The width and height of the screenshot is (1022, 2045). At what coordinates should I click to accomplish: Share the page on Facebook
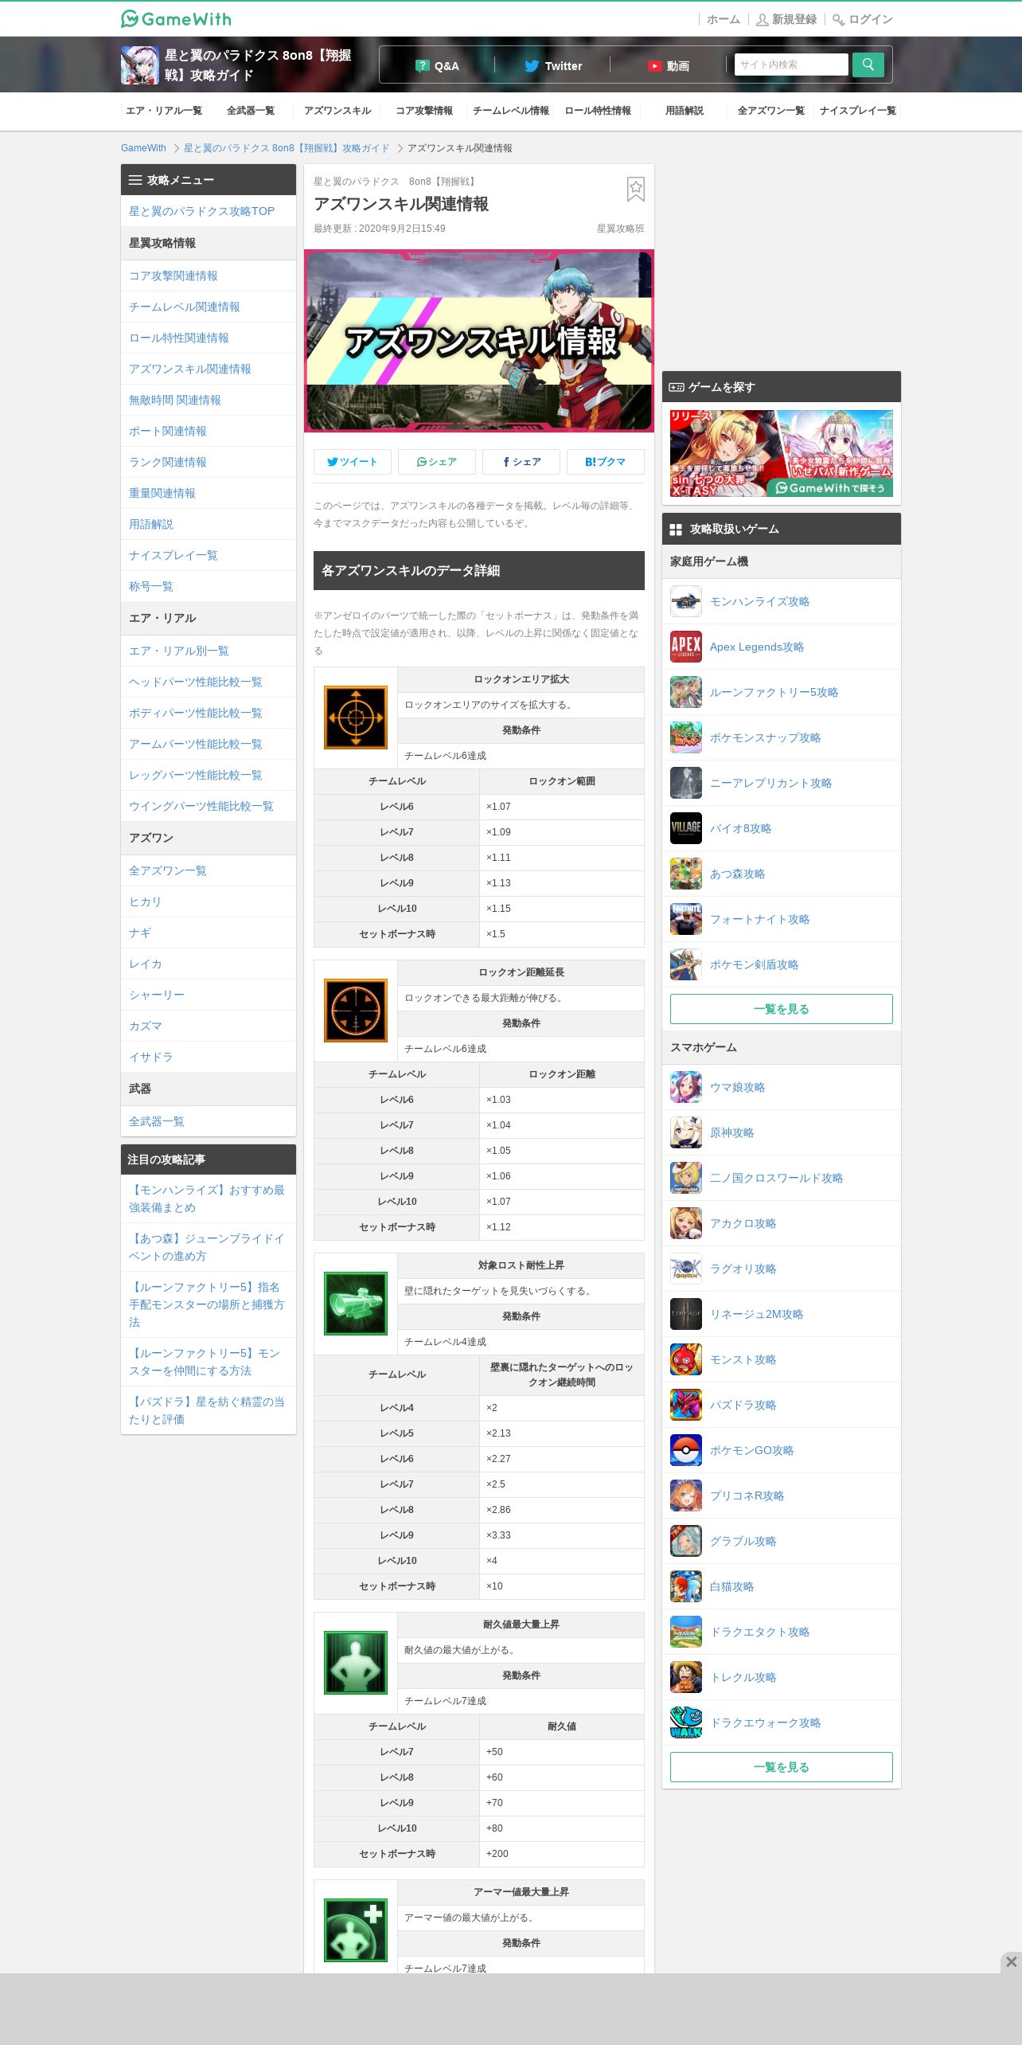(x=521, y=462)
